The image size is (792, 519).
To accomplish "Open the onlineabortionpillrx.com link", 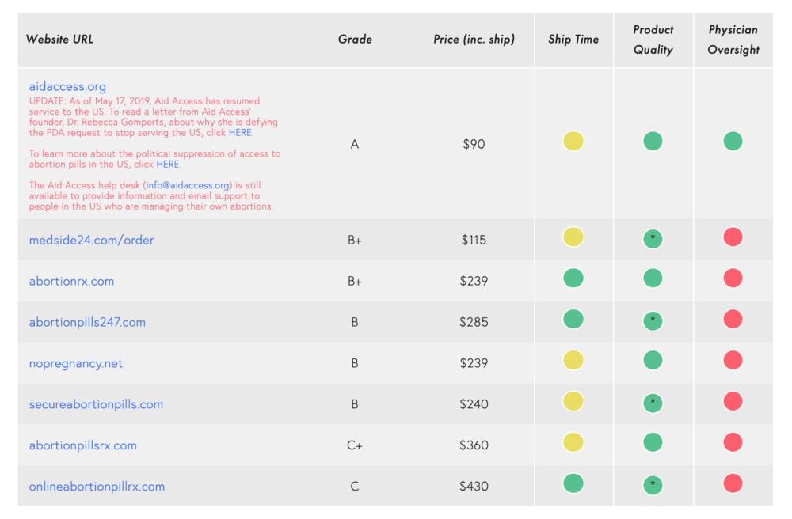I will pos(97,487).
